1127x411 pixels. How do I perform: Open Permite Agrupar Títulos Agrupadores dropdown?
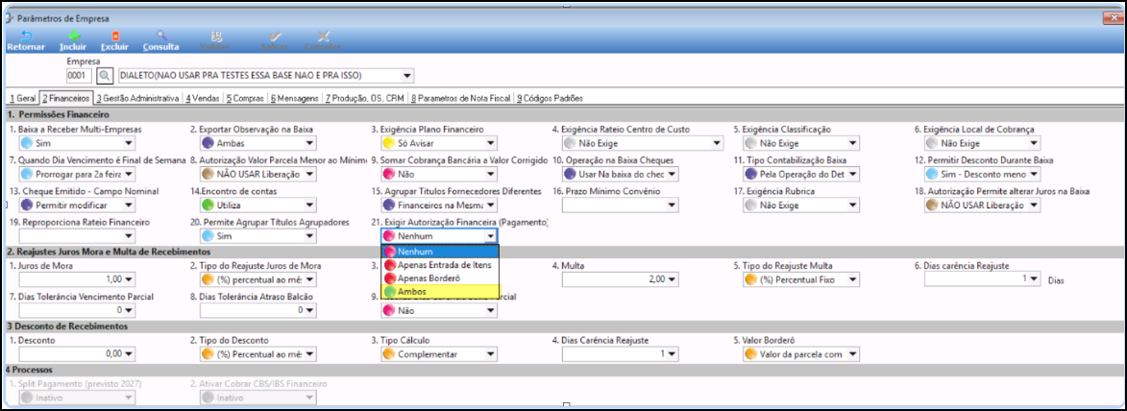pos(309,236)
